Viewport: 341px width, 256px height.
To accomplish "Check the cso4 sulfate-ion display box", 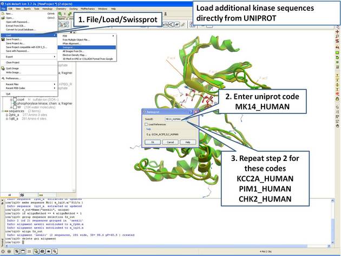I will [14, 99].
